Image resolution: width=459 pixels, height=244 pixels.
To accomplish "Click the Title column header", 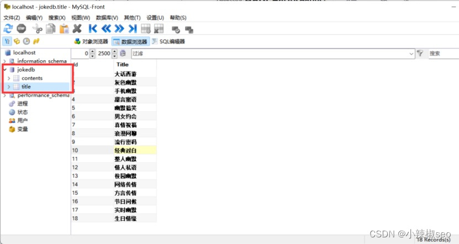I will click(135, 65).
